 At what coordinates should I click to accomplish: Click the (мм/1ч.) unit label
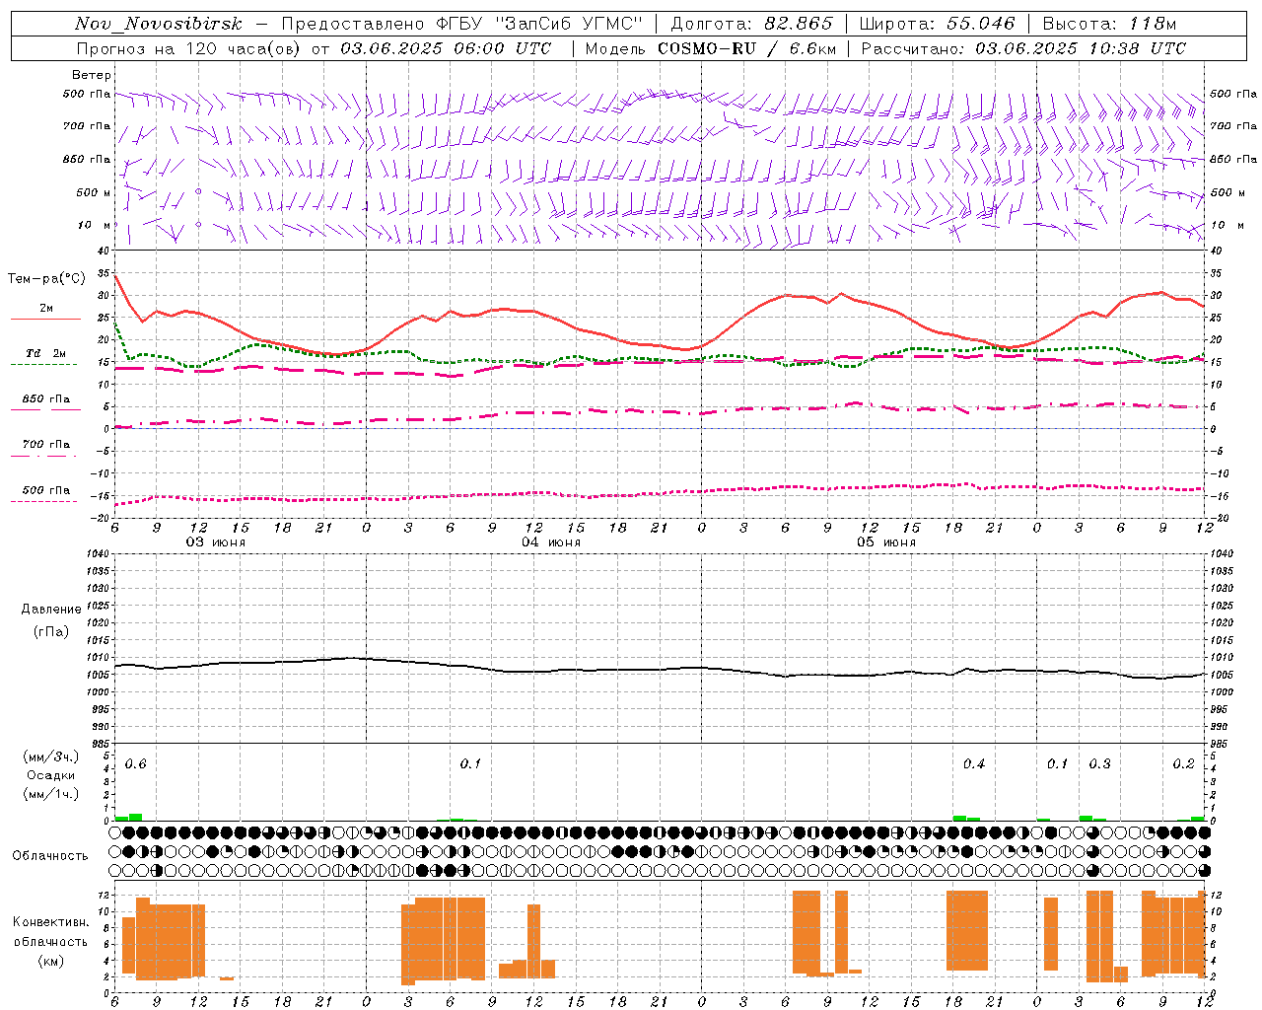pos(51,794)
